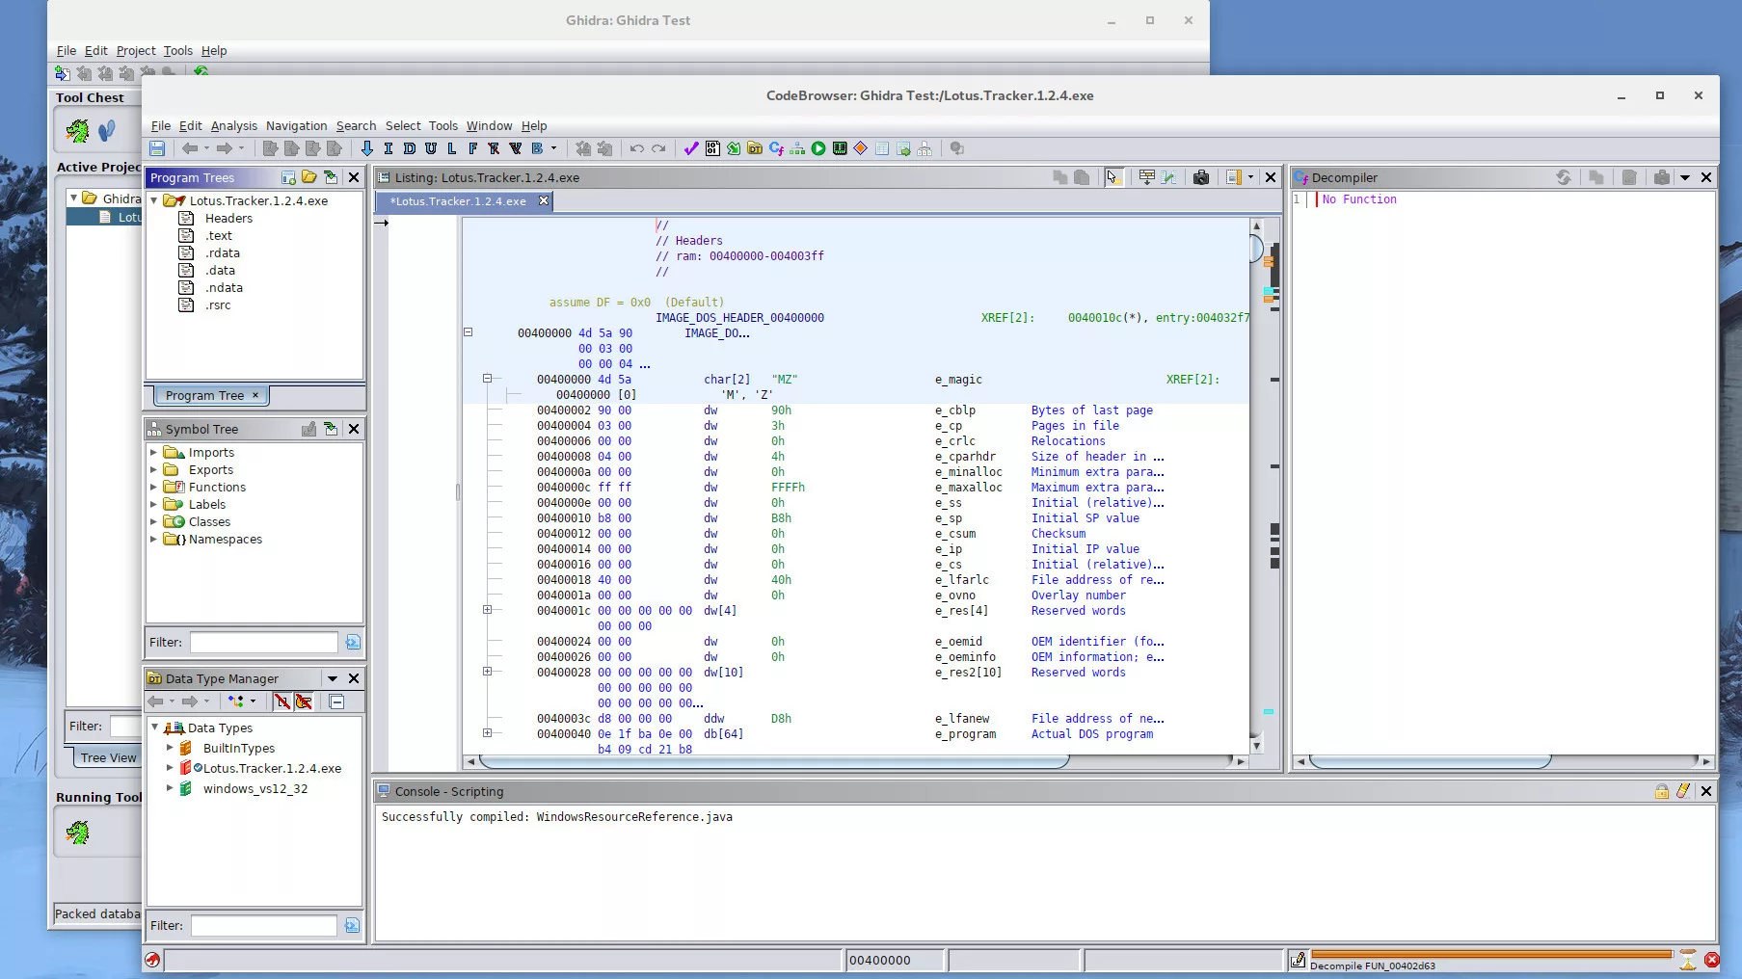Toggle Data Type Manager filter arrays icon
Screen dimensions: 1742x979
point(281,701)
